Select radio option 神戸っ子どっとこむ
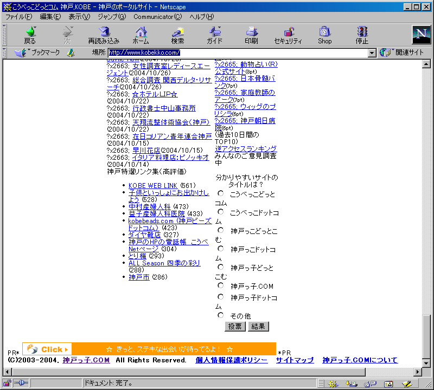This screenshot has height=390, width=434. tap(221, 267)
